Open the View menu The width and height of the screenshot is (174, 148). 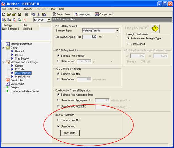point(18,9)
